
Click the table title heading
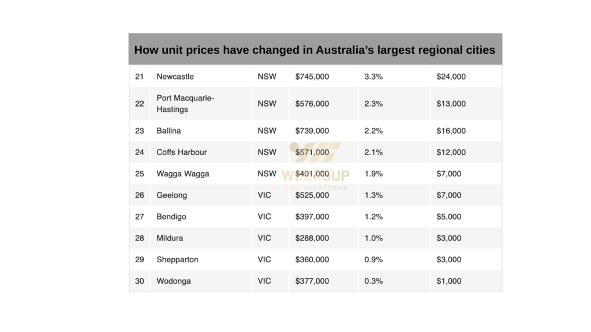click(315, 50)
